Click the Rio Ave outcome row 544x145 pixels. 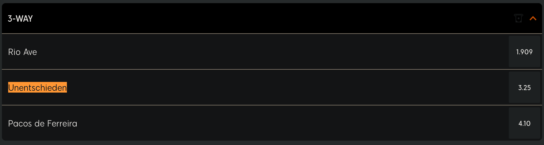(x=272, y=51)
